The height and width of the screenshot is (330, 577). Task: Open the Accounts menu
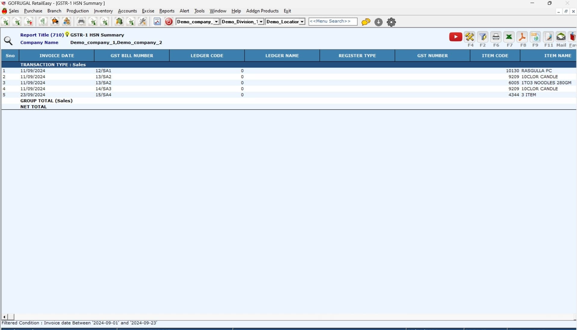(x=127, y=11)
